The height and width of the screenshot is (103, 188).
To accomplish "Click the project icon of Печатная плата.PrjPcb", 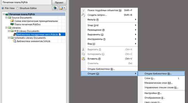I will point(7,14).
